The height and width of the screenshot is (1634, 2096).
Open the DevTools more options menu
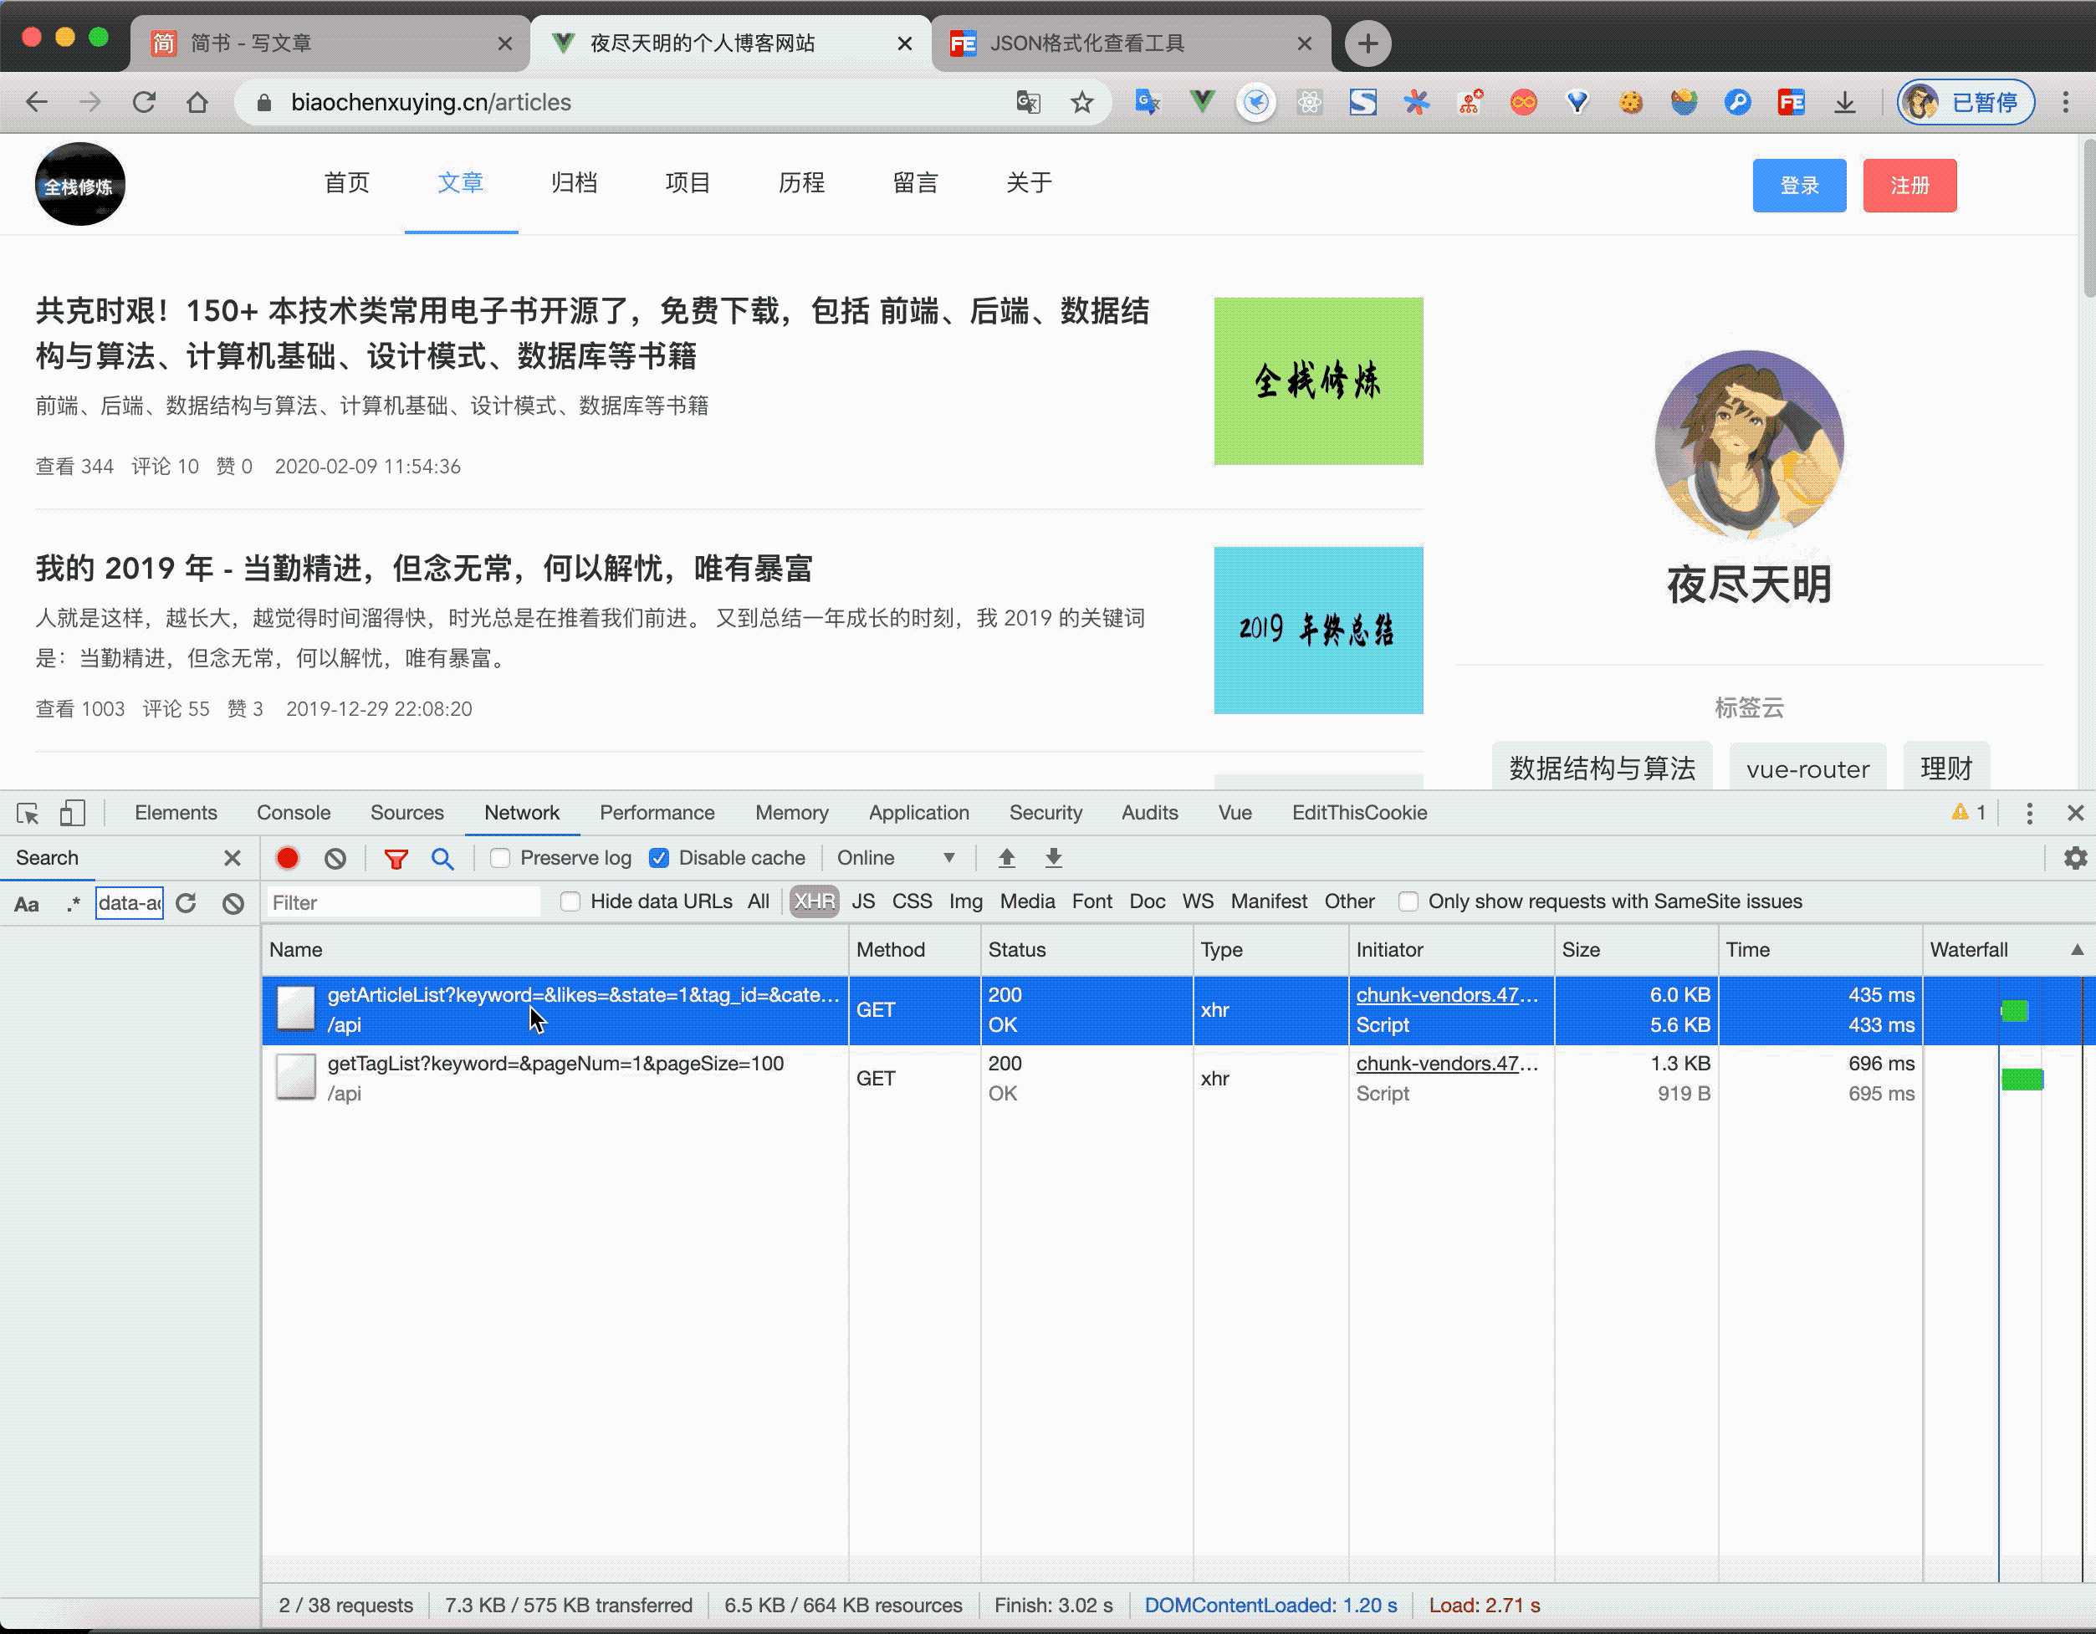point(2028,813)
